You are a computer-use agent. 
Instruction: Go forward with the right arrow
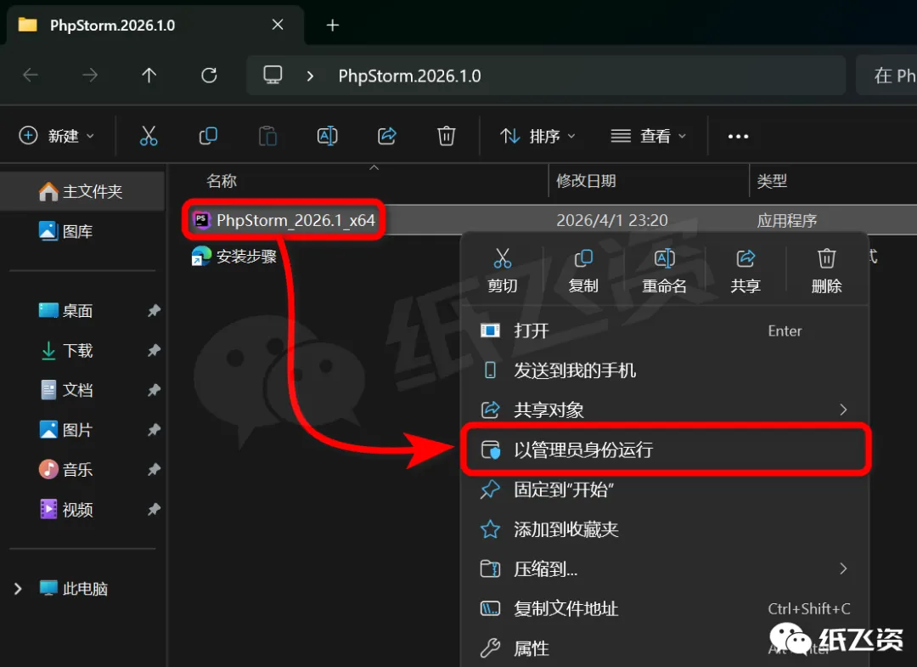tap(90, 75)
